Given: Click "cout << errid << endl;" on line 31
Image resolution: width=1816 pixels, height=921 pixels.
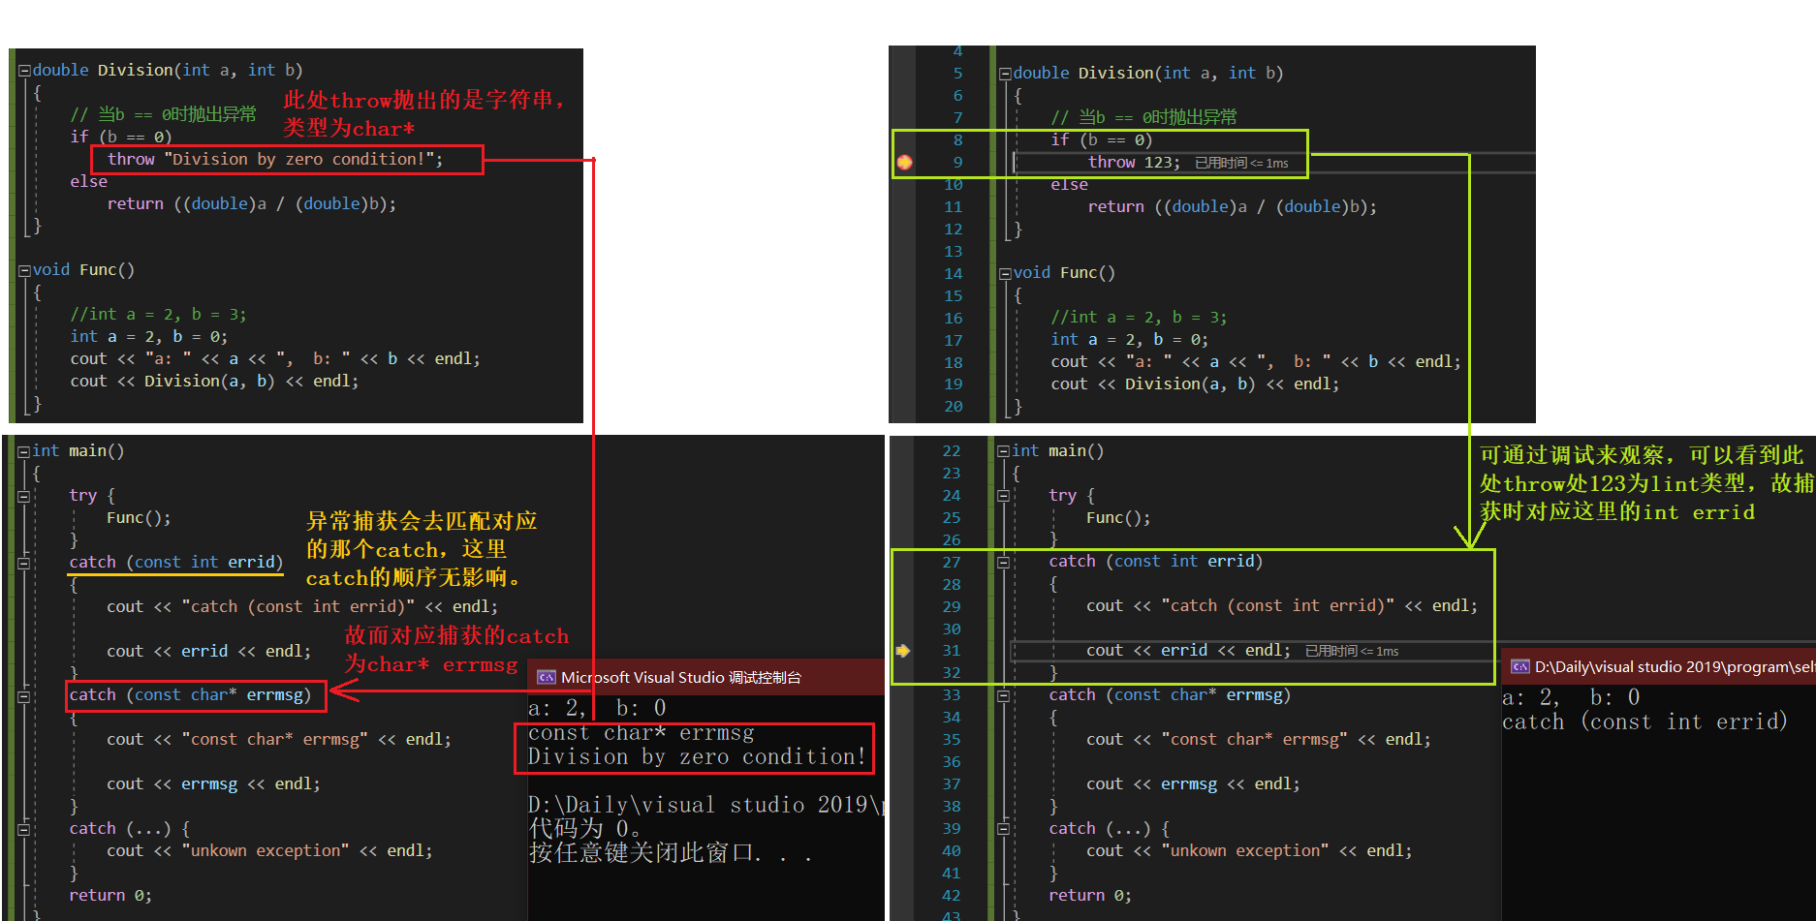Looking at the screenshot, I should pyautogui.click(x=1188, y=650).
